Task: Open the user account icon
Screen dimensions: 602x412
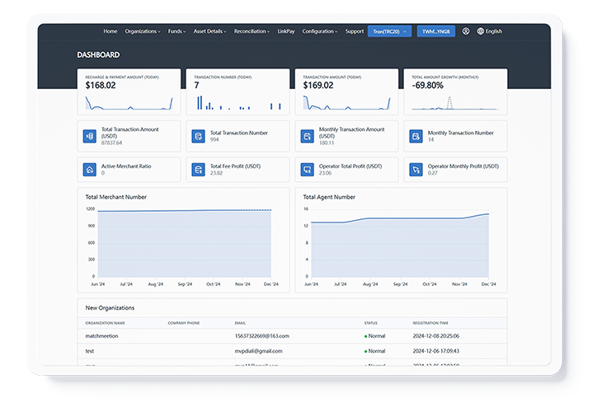Action: (x=465, y=31)
